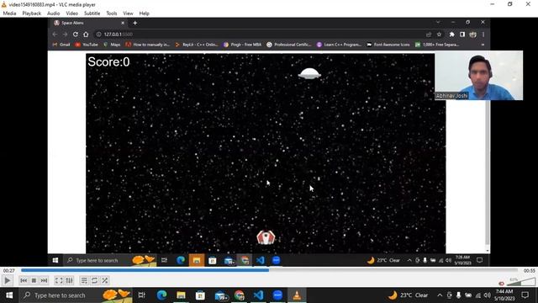Toggle loop mode in VLC
Image resolution: width=538 pixels, height=303 pixels.
coord(94,280)
